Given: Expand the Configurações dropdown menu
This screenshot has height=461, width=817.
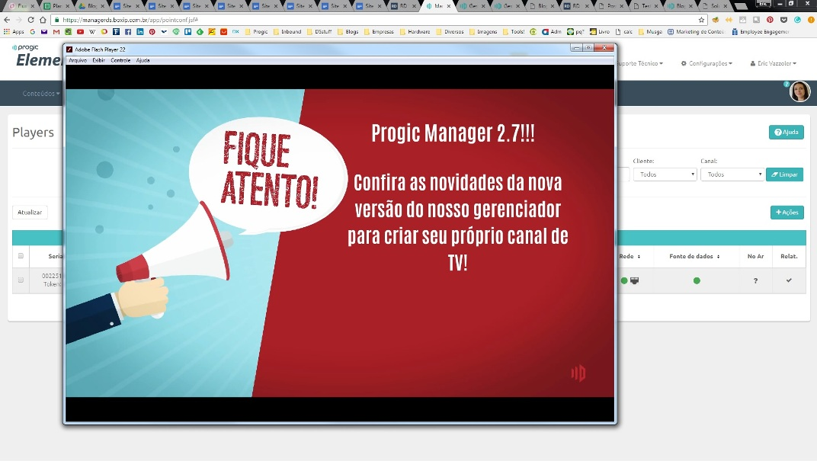Looking at the screenshot, I should 706,63.
